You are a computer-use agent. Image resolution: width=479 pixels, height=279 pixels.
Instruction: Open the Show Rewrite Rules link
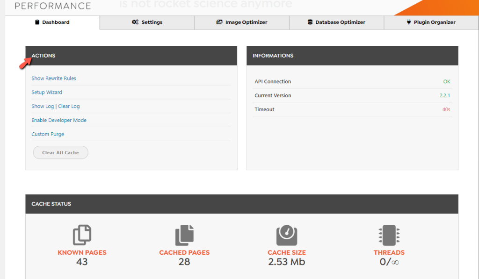[54, 78]
